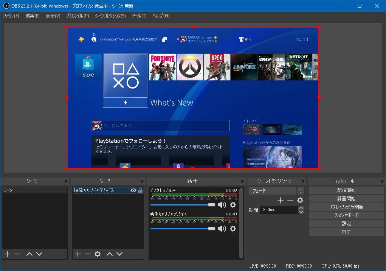386x271 pixels.
Task: Add a new source with the plus icon
Action: coord(78,254)
